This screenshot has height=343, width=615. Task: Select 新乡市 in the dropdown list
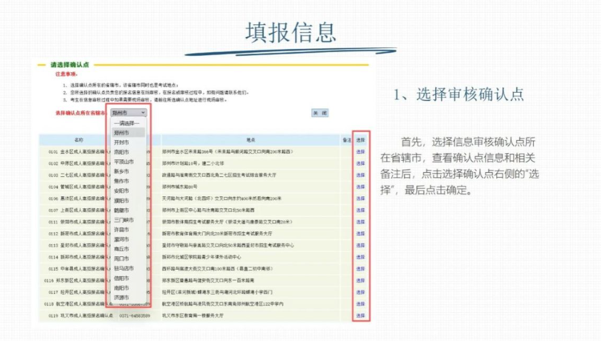pyautogui.click(x=121, y=171)
